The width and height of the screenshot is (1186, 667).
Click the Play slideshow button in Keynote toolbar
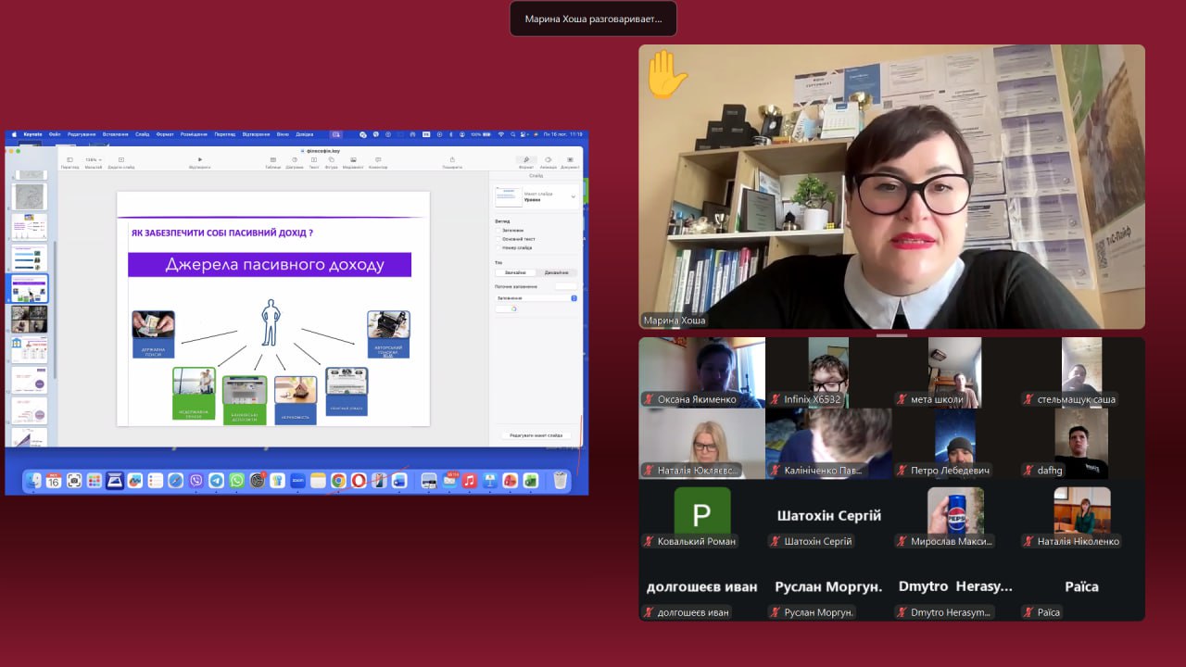point(200,160)
